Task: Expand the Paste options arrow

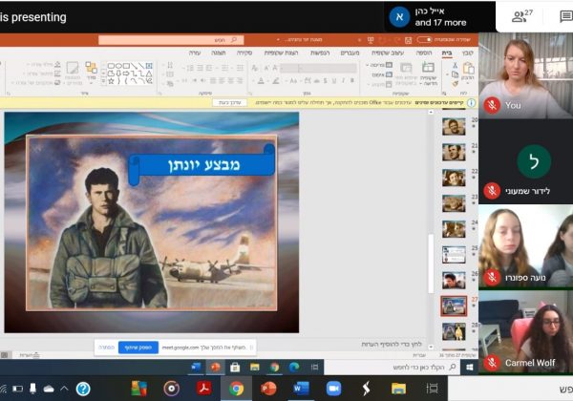Action: click(x=469, y=82)
